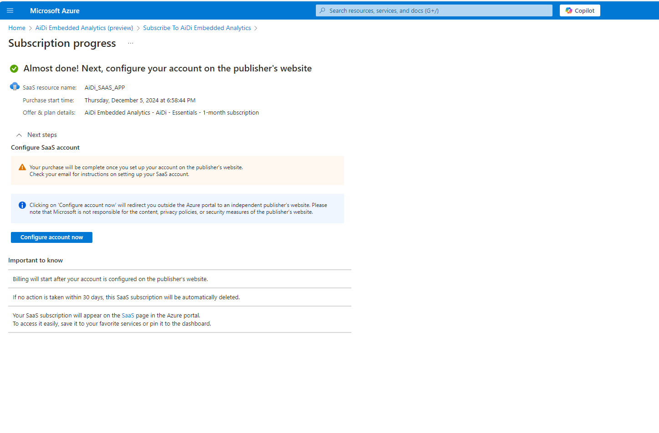Open the SaaS page link
Screen dimensions: 659x433
(x=128, y=315)
